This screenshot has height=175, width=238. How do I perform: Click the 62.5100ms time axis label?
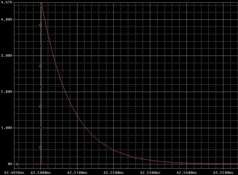point(77,173)
